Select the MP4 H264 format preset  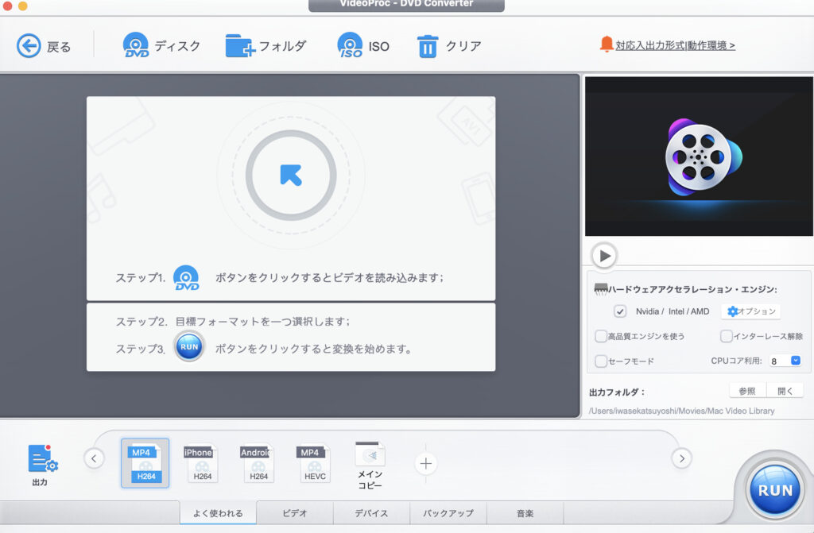pyautogui.click(x=145, y=463)
